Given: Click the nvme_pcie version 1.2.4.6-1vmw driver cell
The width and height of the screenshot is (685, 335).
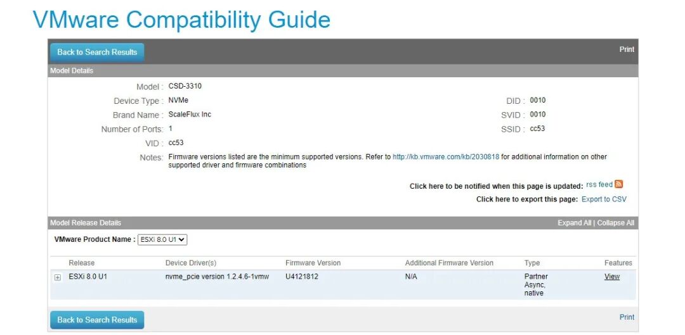Looking at the screenshot, I should click(217, 277).
